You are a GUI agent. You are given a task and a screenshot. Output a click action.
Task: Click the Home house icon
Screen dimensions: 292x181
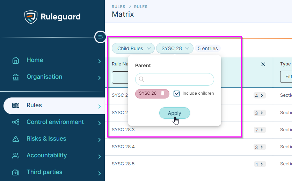[16, 60]
